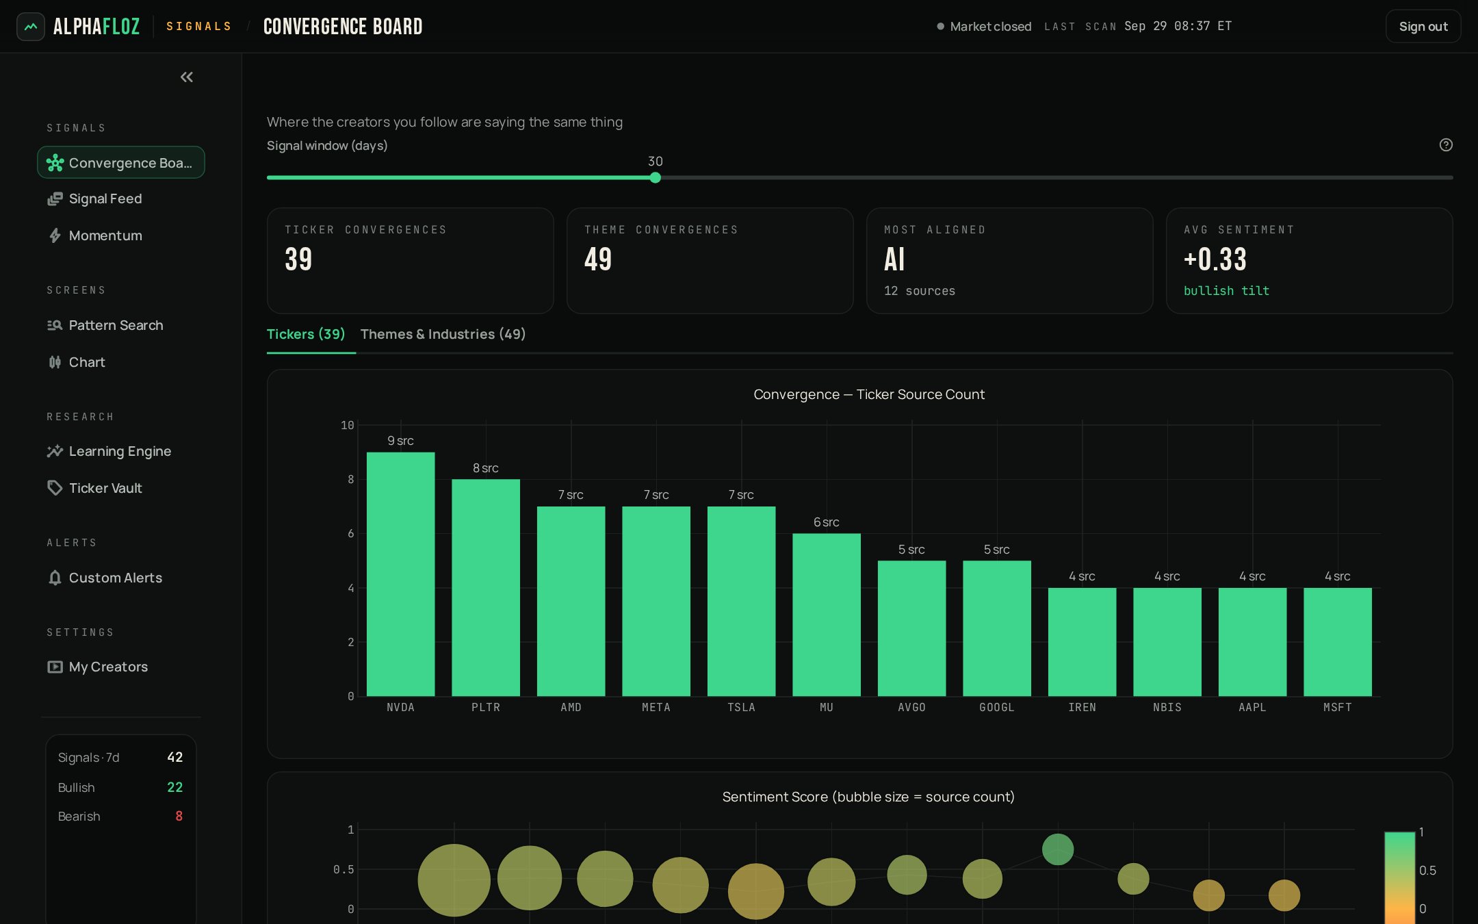This screenshot has width=1478, height=924.
Task: Click the Custom Alerts bell icon
Action: coord(55,578)
